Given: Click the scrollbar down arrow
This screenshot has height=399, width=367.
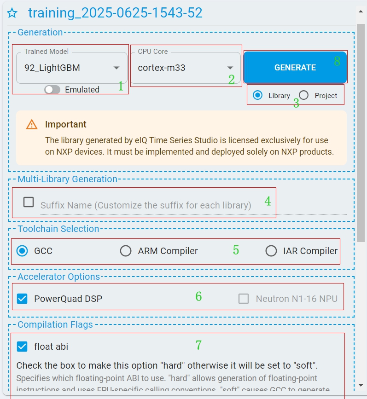Looking at the screenshot, I should click(361, 385).
